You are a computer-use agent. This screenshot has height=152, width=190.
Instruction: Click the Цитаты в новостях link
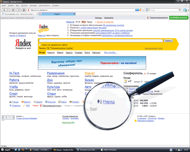pyautogui.click(x=105, y=22)
